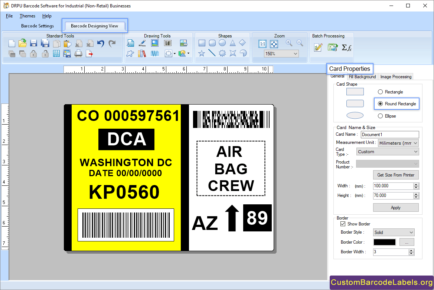This screenshot has width=434, height=290.
Task: Click the Card Name input field
Action: pos(390,135)
